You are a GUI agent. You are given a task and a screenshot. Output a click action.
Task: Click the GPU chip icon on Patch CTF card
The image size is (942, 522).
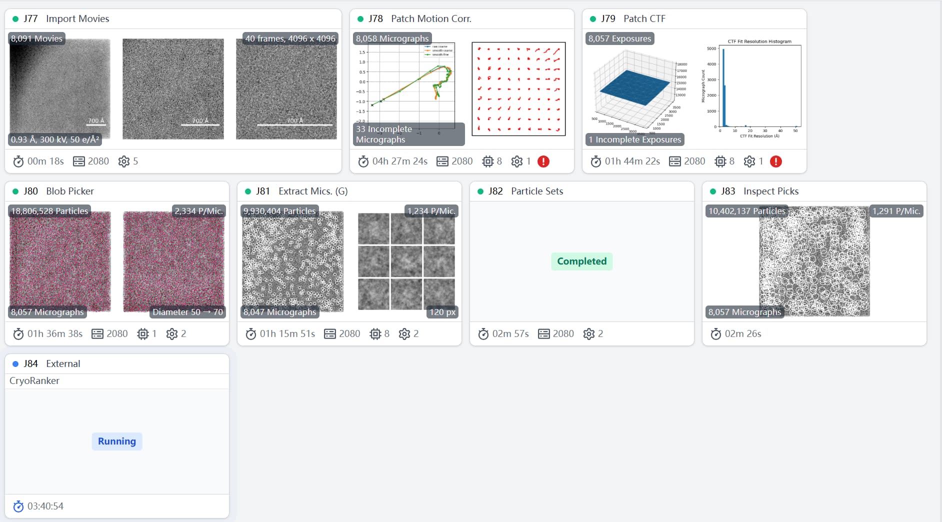pyautogui.click(x=720, y=161)
